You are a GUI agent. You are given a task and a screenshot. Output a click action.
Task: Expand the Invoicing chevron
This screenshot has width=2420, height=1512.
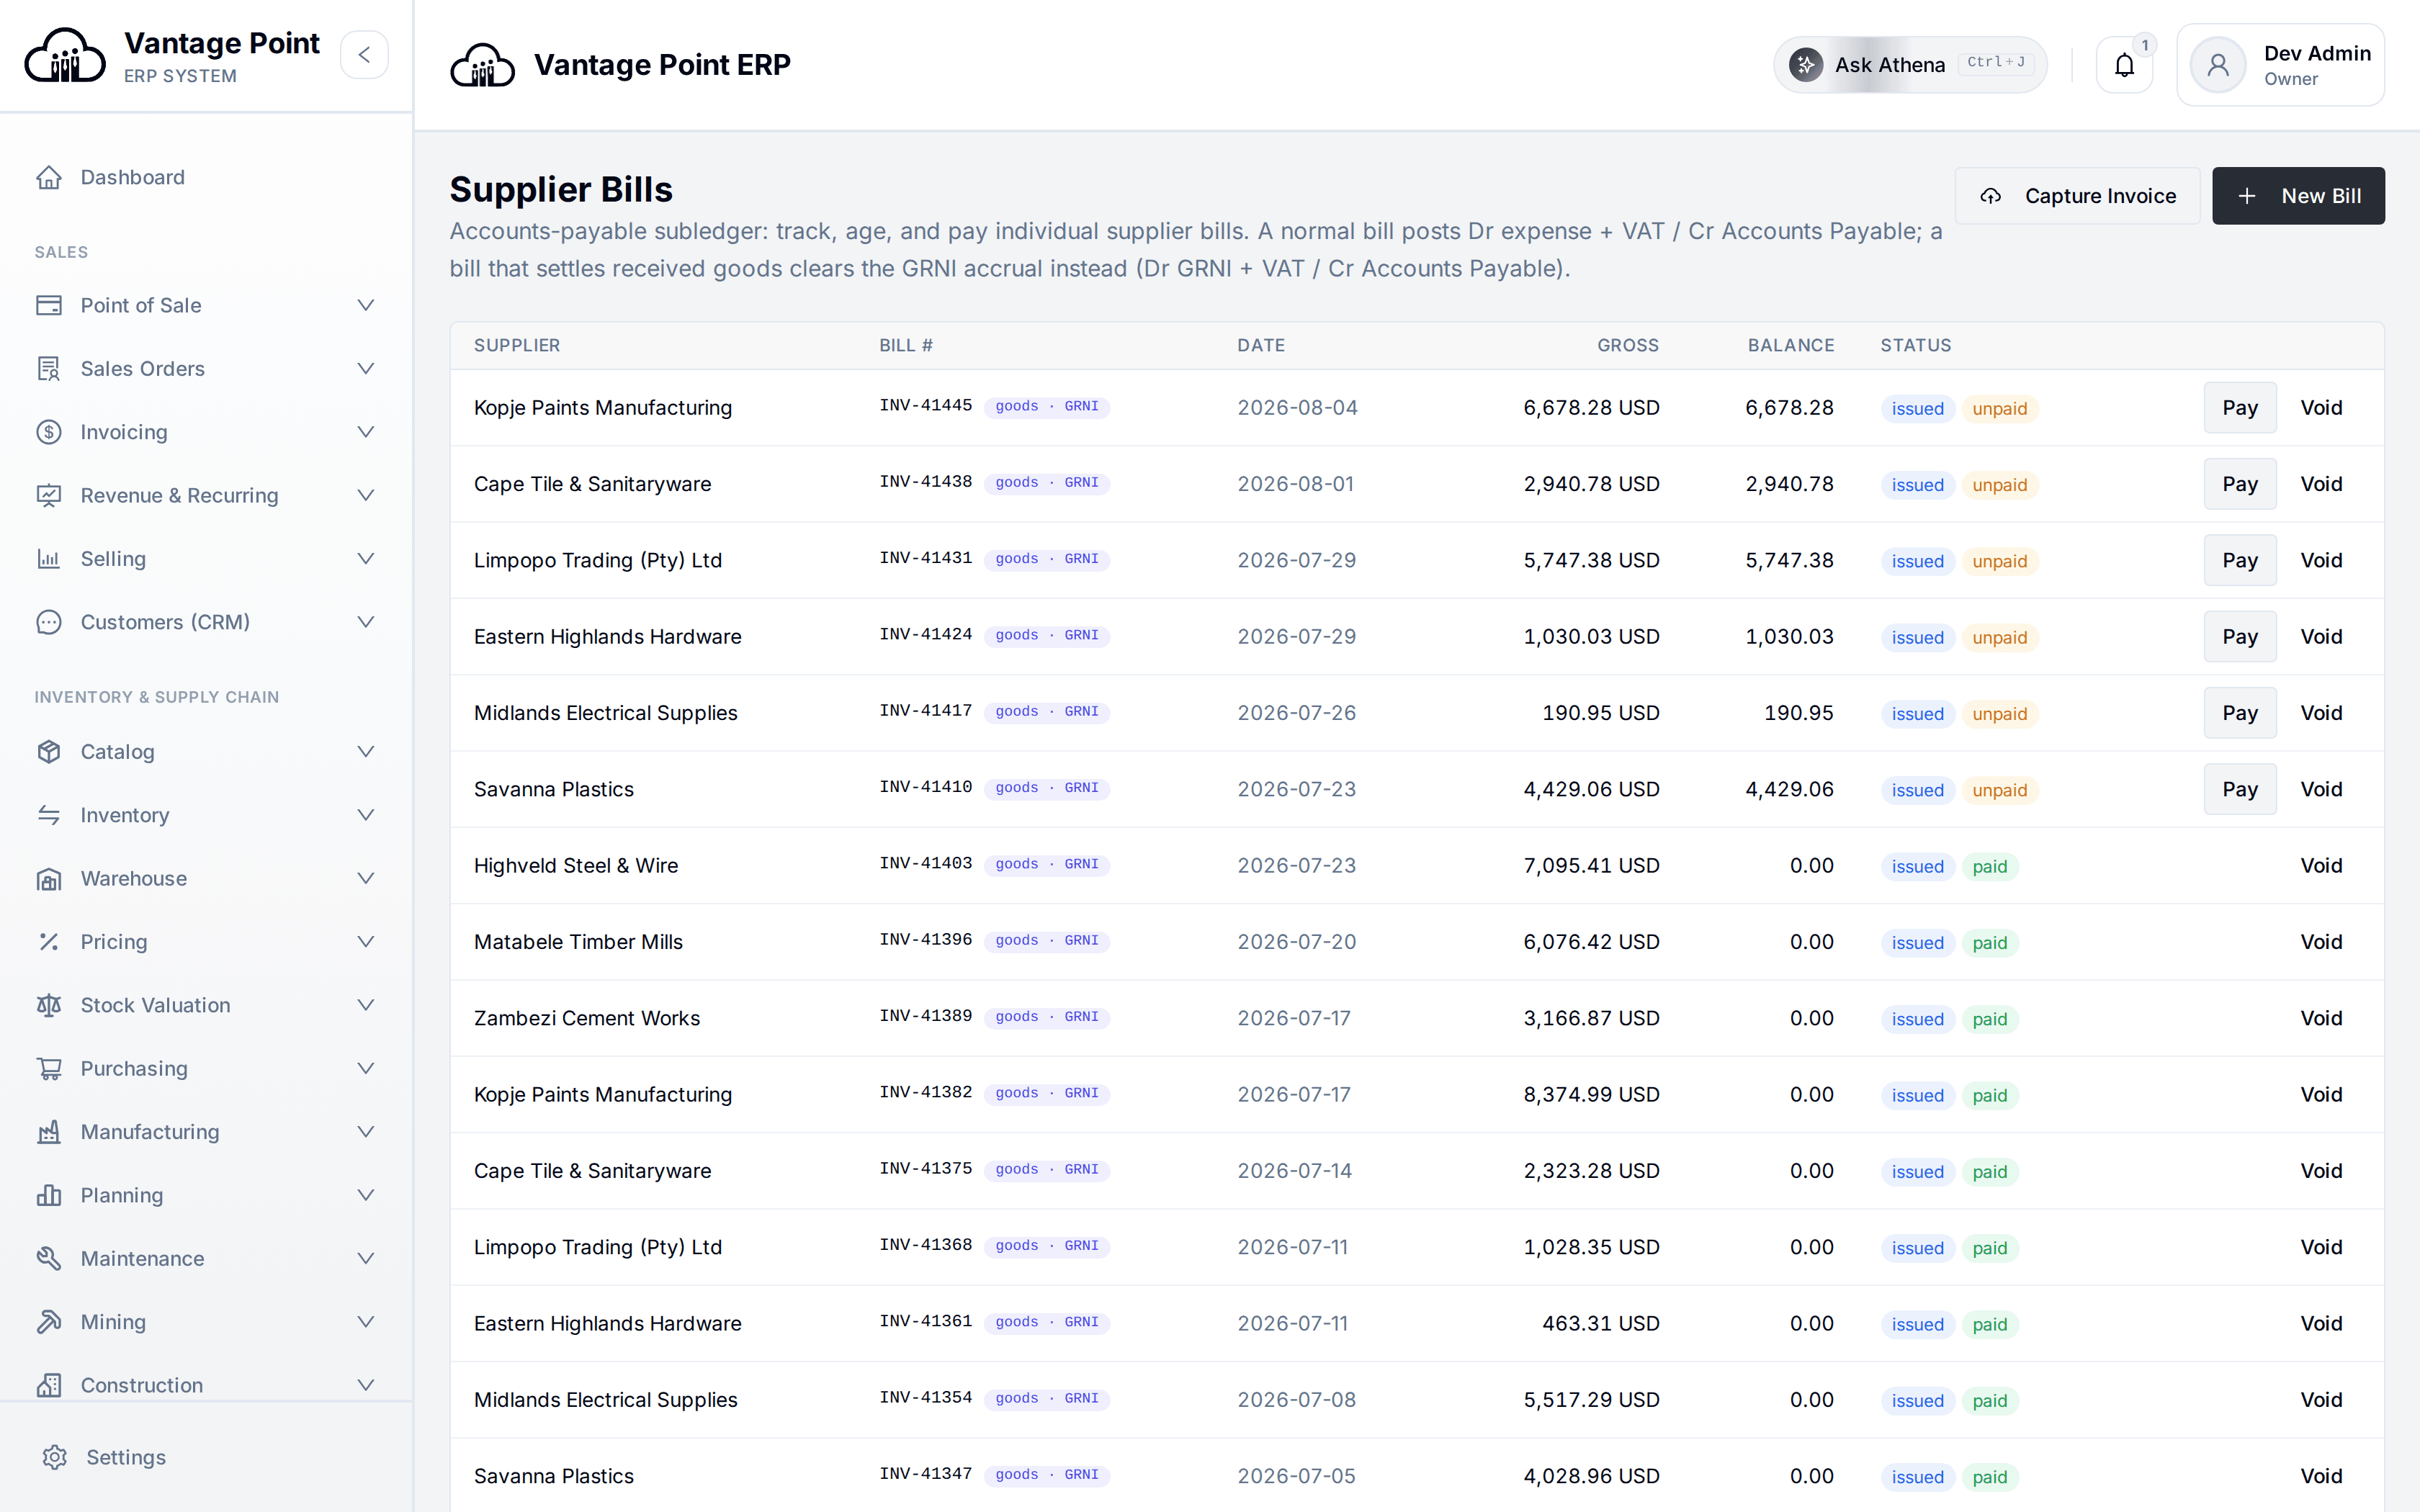[366, 432]
